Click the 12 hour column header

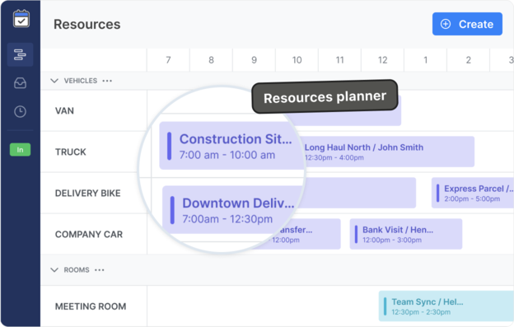tap(382, 60)
